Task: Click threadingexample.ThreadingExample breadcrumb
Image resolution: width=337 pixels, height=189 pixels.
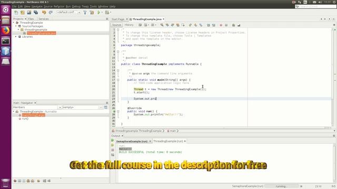Action: (x=138, y=131)
